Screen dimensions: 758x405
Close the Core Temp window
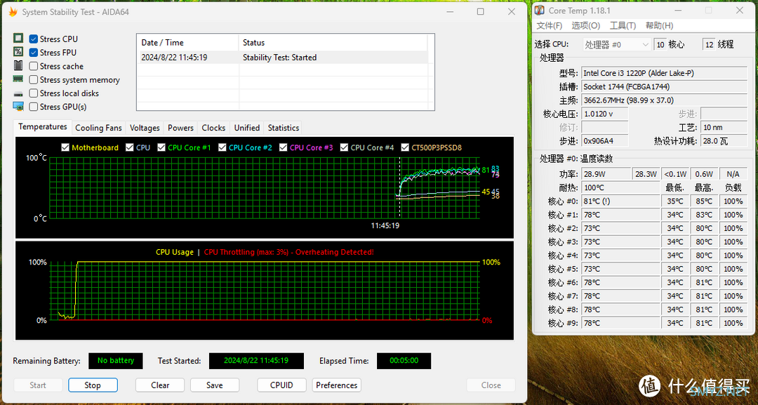click(x=740, y=11)
